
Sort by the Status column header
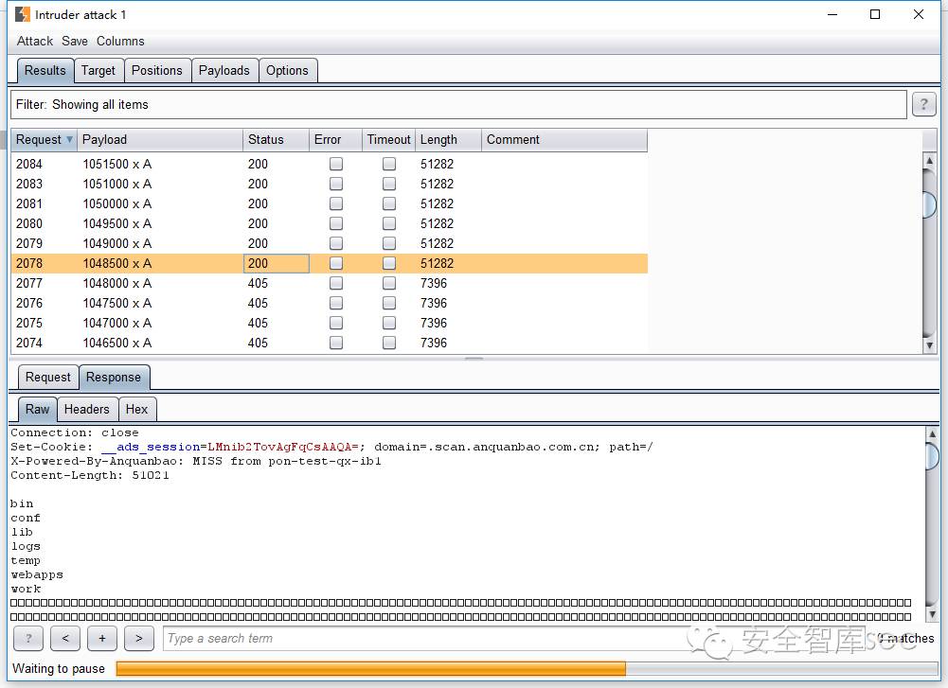click(276, 139)
